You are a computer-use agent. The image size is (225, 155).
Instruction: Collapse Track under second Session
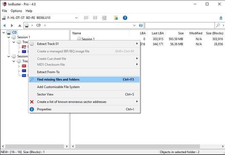(x=14, y=61)
